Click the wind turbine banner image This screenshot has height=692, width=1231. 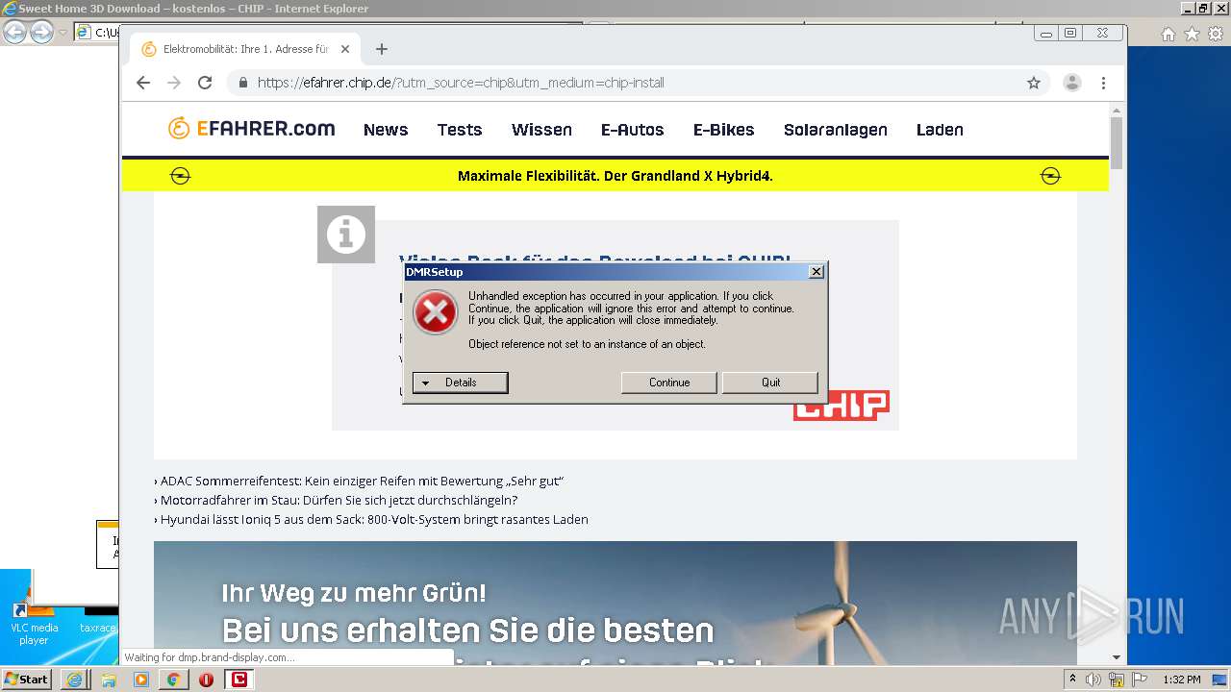pos(615,603)
